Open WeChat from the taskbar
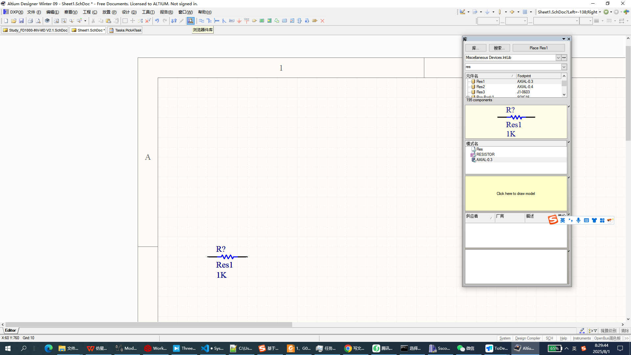Viewport: 631px width, 355px height. (x=466, y=348)
